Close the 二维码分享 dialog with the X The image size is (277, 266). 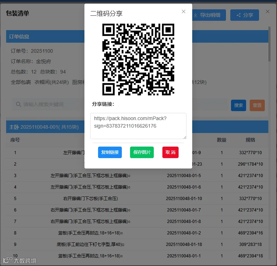point(184,11)
